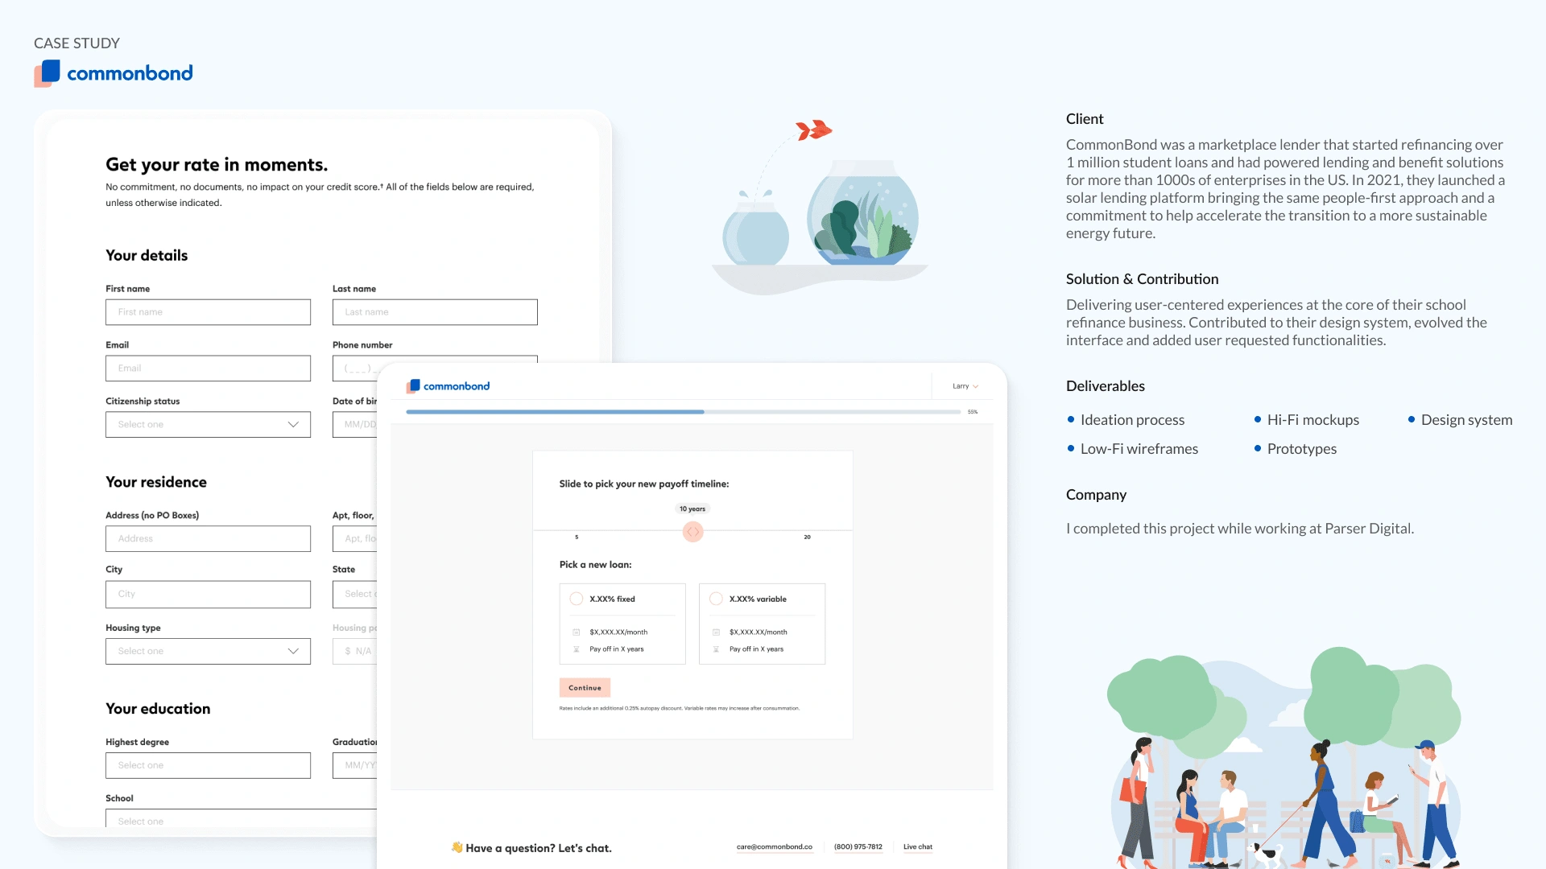Click the 'Your residence' section heading
This screenshot has width=1546, height=869.
[156, 483]
